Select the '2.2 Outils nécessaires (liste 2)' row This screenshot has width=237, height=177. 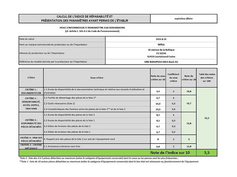tap(97, 104)
